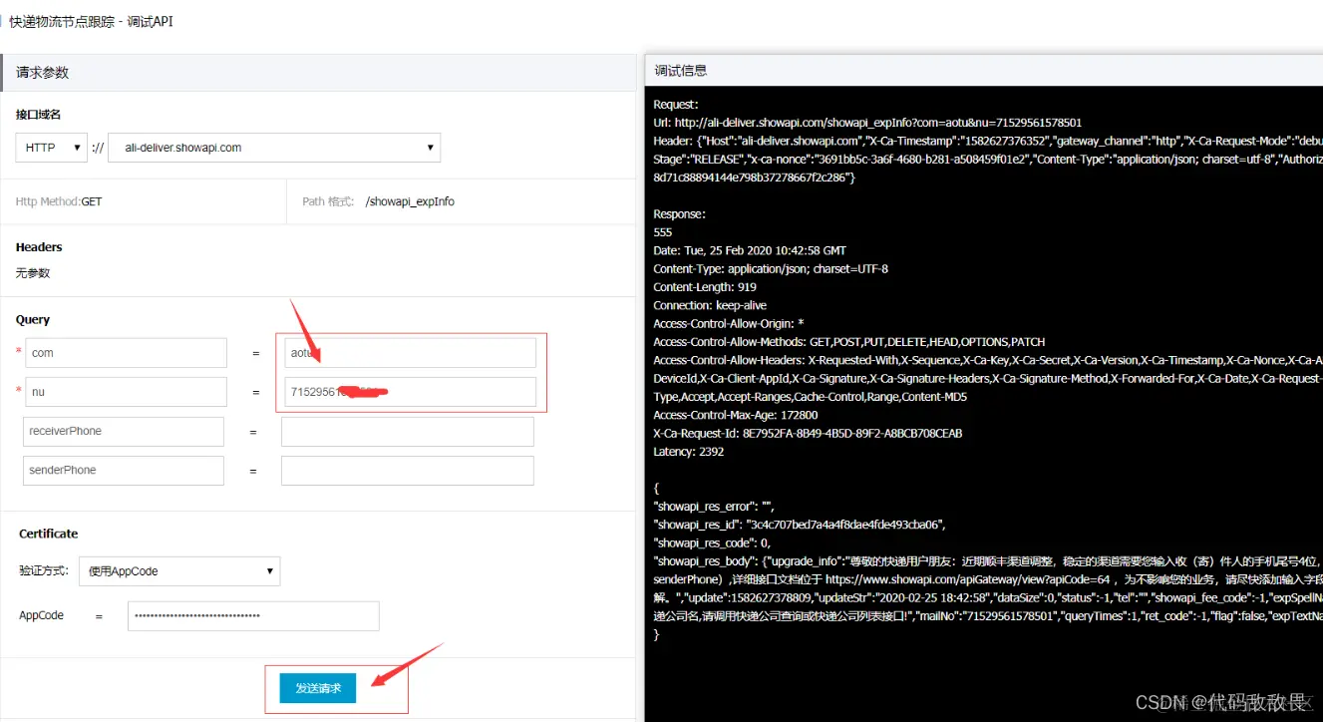Click the 验证方式 label

pos(44,571)
